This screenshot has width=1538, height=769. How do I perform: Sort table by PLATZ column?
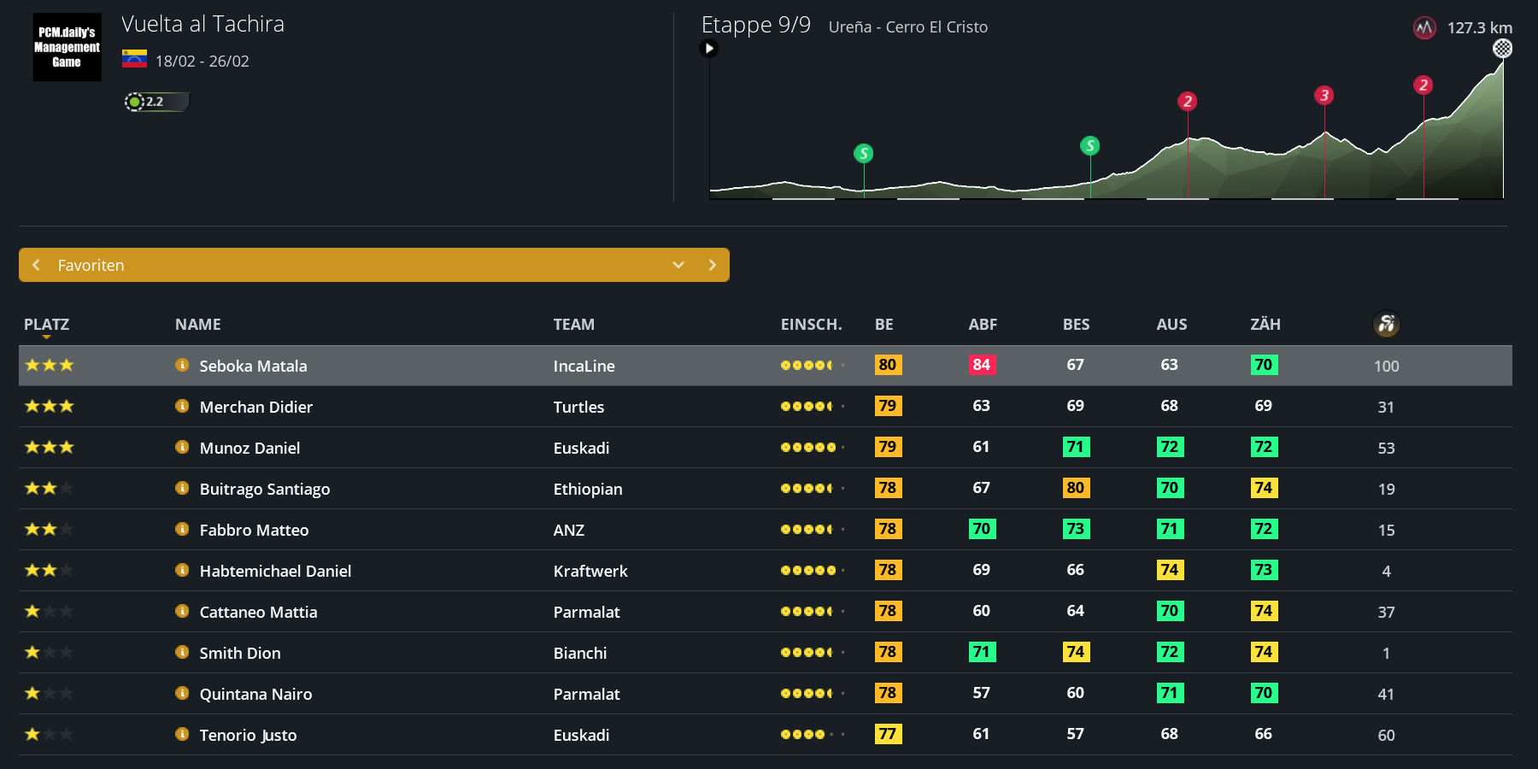(x=46, y=325)
